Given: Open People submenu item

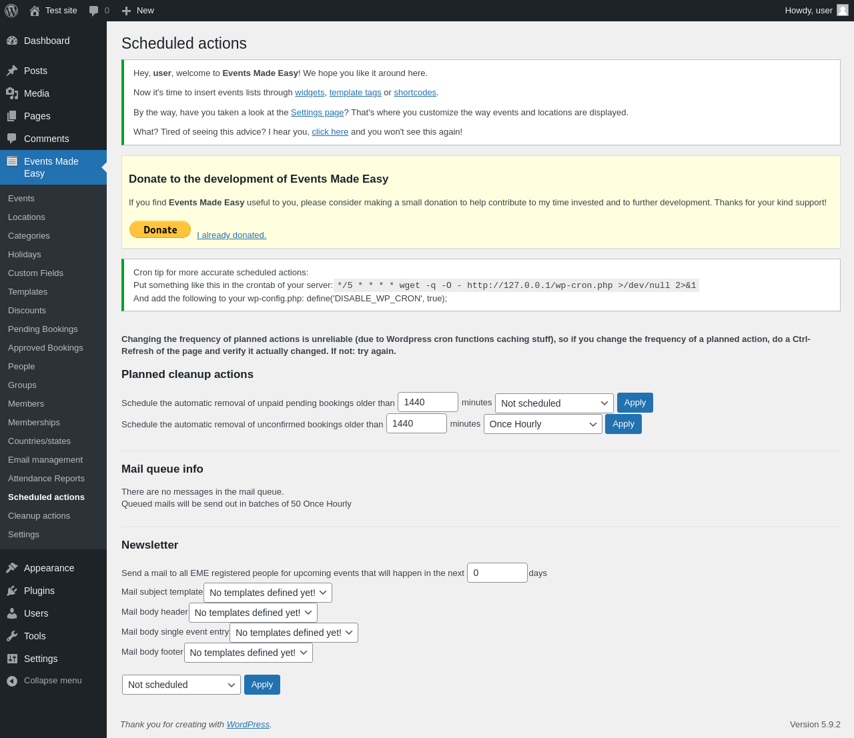Looking at the screenshot, I should [21, 367].
